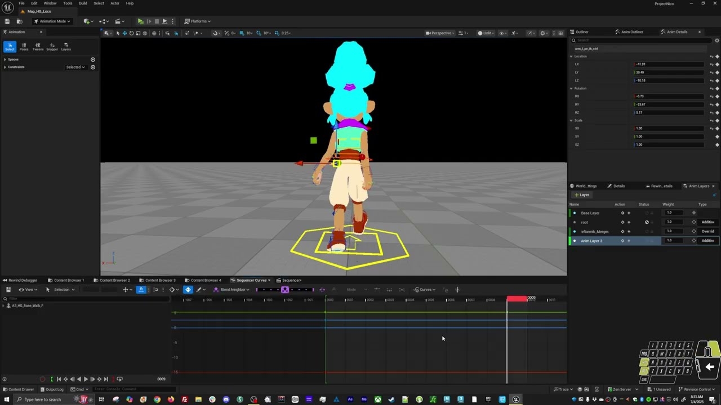
Task: Click the red playhead marker on timeline
Action: (x=517, y=299)
